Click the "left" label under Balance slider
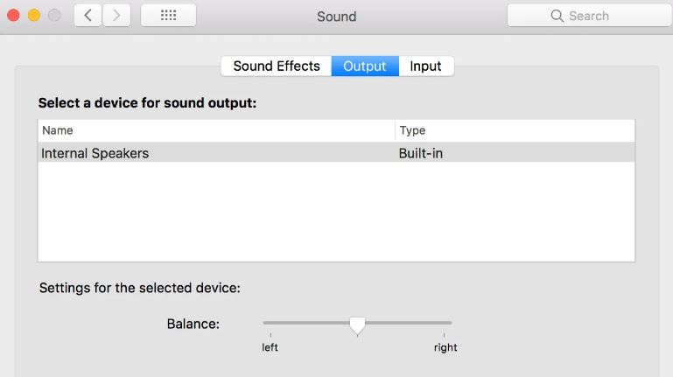 [270, 347]
